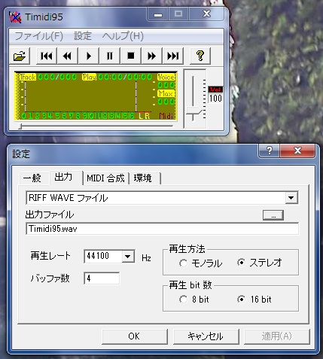Viewport: 323px width, 359px height.
Task: Click the volume slider handle
Action: (x=193, y=111)
